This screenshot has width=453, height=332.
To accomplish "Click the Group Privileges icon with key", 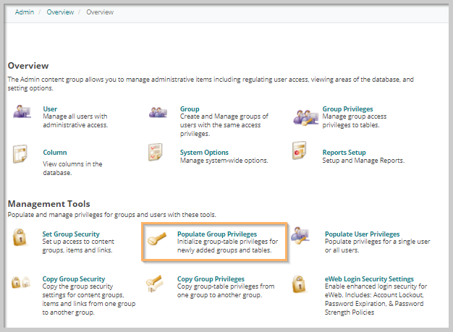I will [305, 117].
